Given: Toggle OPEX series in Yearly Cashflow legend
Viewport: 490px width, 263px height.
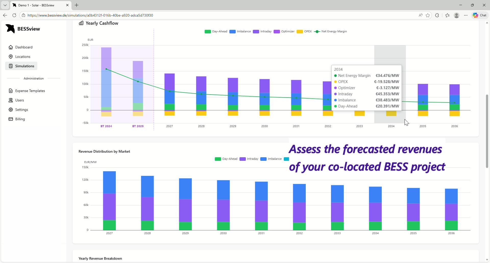Looking at the screenshot, I should tap(304, 32).
